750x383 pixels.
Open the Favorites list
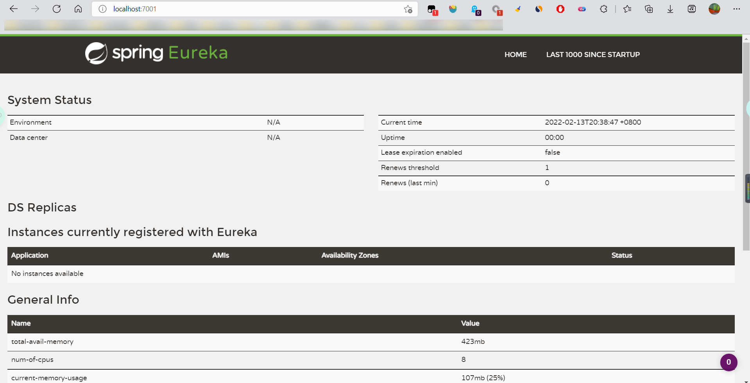pyautogui.click(x=627, y=9)
